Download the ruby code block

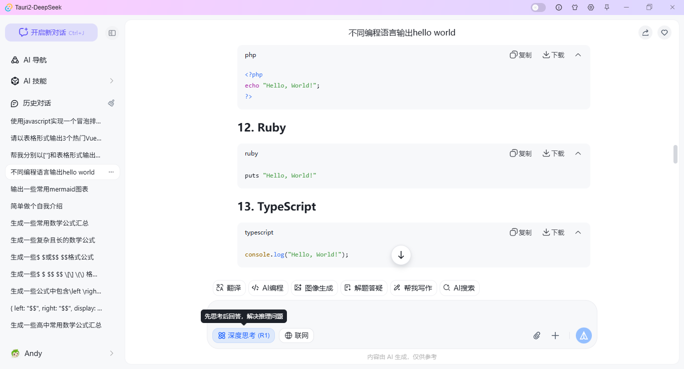click(x=553, y=153)
